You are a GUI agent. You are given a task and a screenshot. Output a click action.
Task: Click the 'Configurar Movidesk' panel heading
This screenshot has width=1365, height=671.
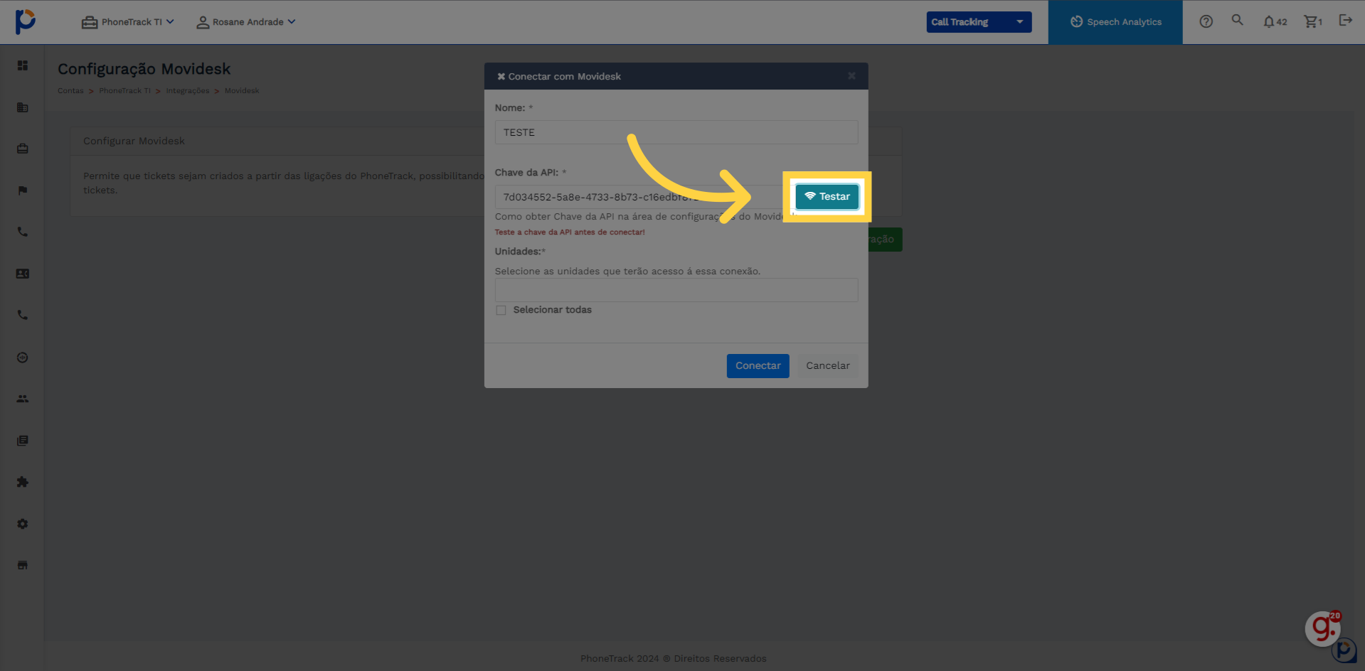pyautogui.click(x=134, y=141)
